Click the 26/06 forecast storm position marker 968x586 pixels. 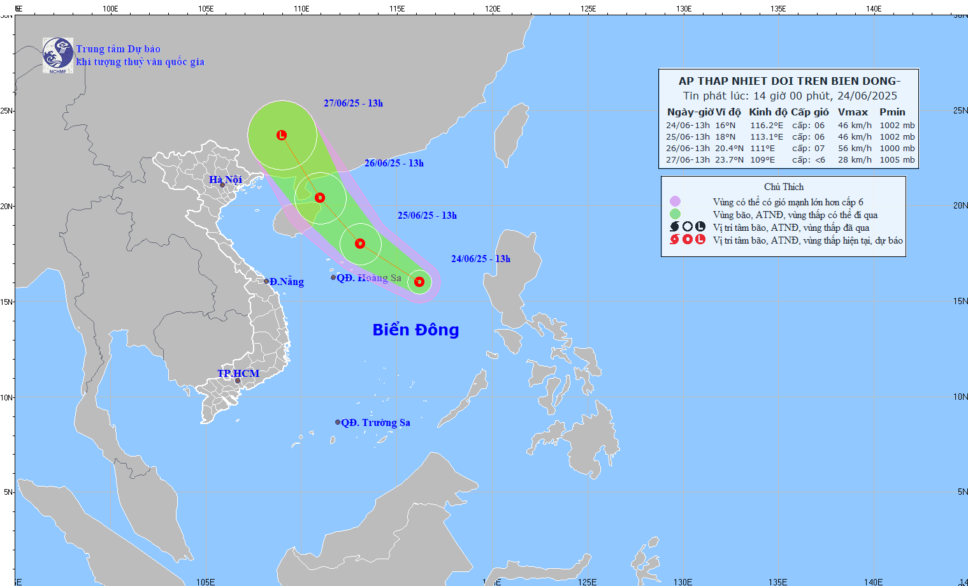319,198
